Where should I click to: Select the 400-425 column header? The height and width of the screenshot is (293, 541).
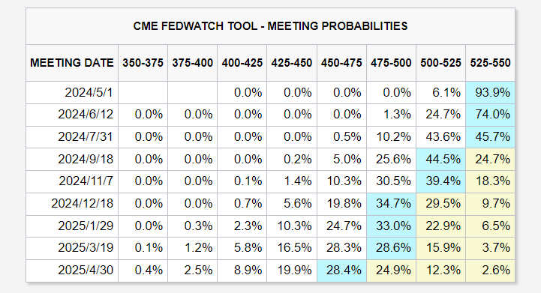[x=242, y=63]
